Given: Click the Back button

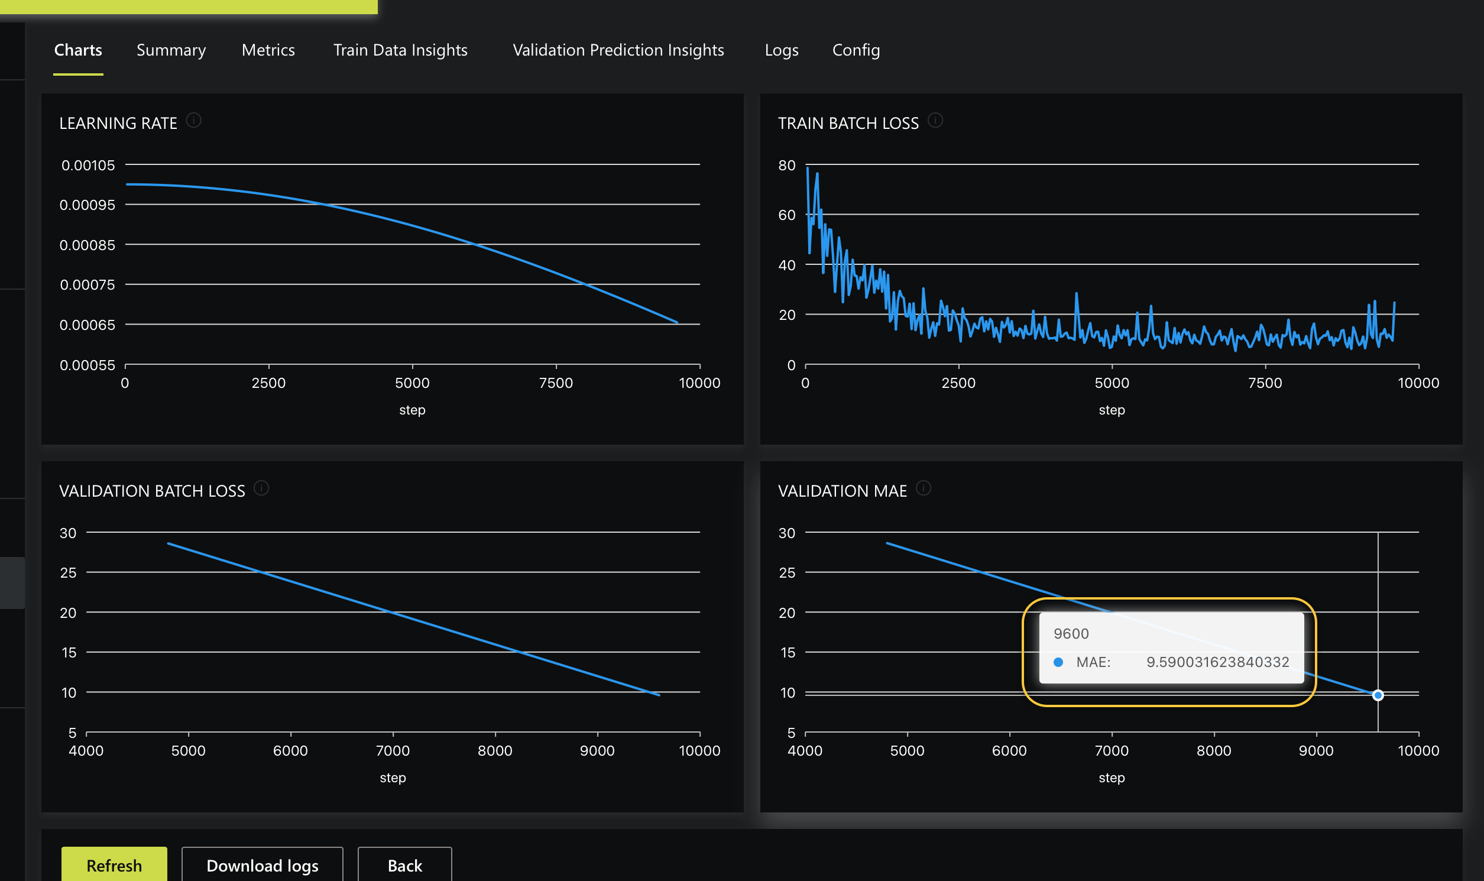Looking at the screenshot, I should tap(404, 865).
